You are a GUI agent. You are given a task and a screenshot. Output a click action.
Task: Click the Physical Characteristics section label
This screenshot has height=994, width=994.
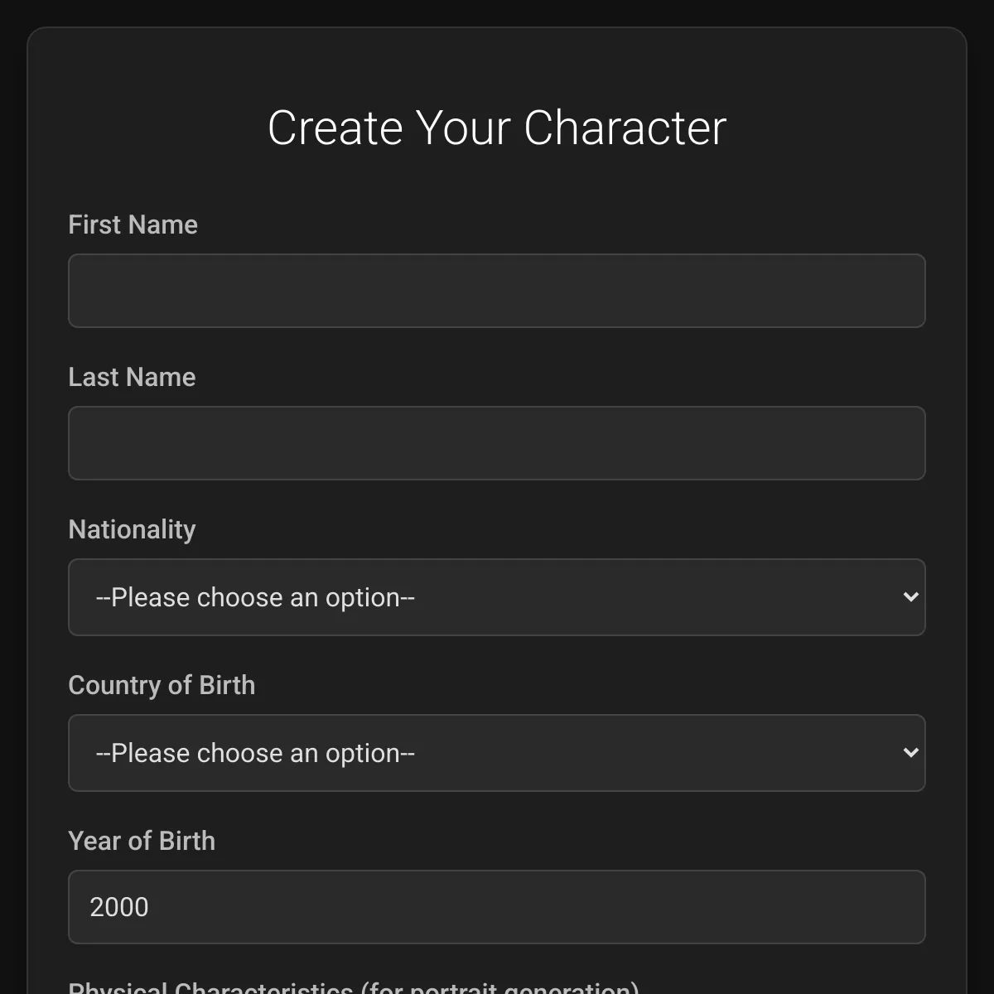(354, 987)
